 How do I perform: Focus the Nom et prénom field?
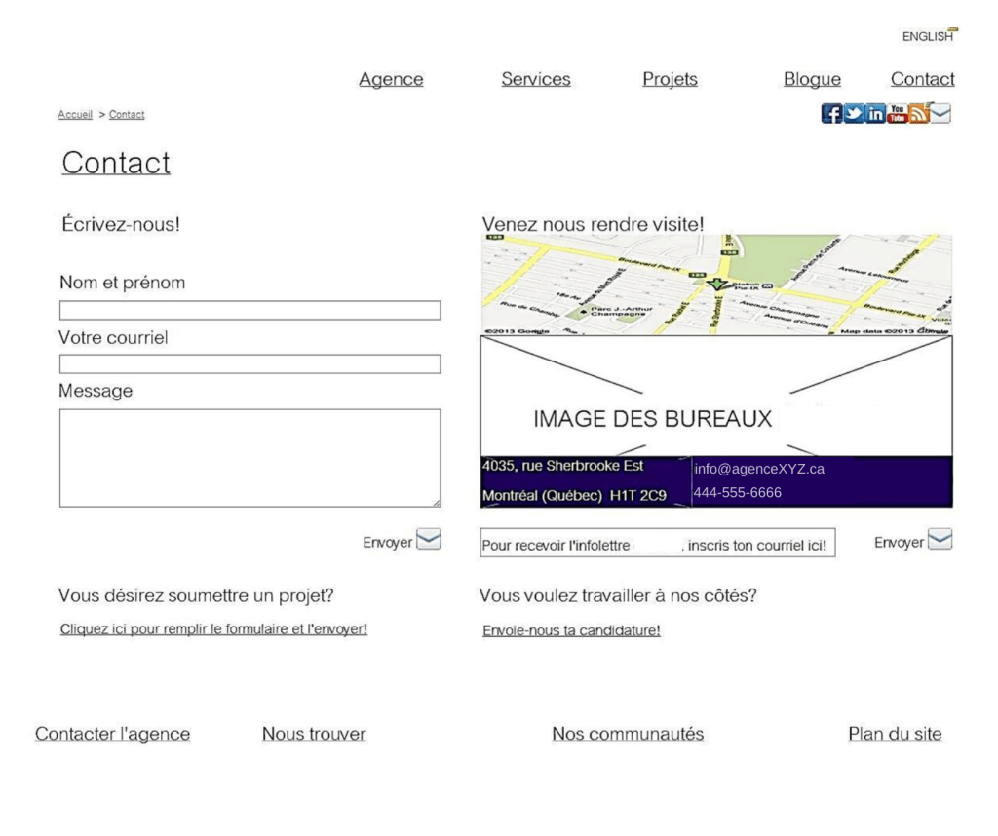pos(249,311)
